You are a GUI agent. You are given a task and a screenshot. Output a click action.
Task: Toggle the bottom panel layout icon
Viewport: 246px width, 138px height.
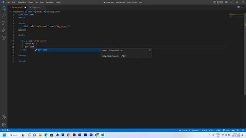point(218,2)
